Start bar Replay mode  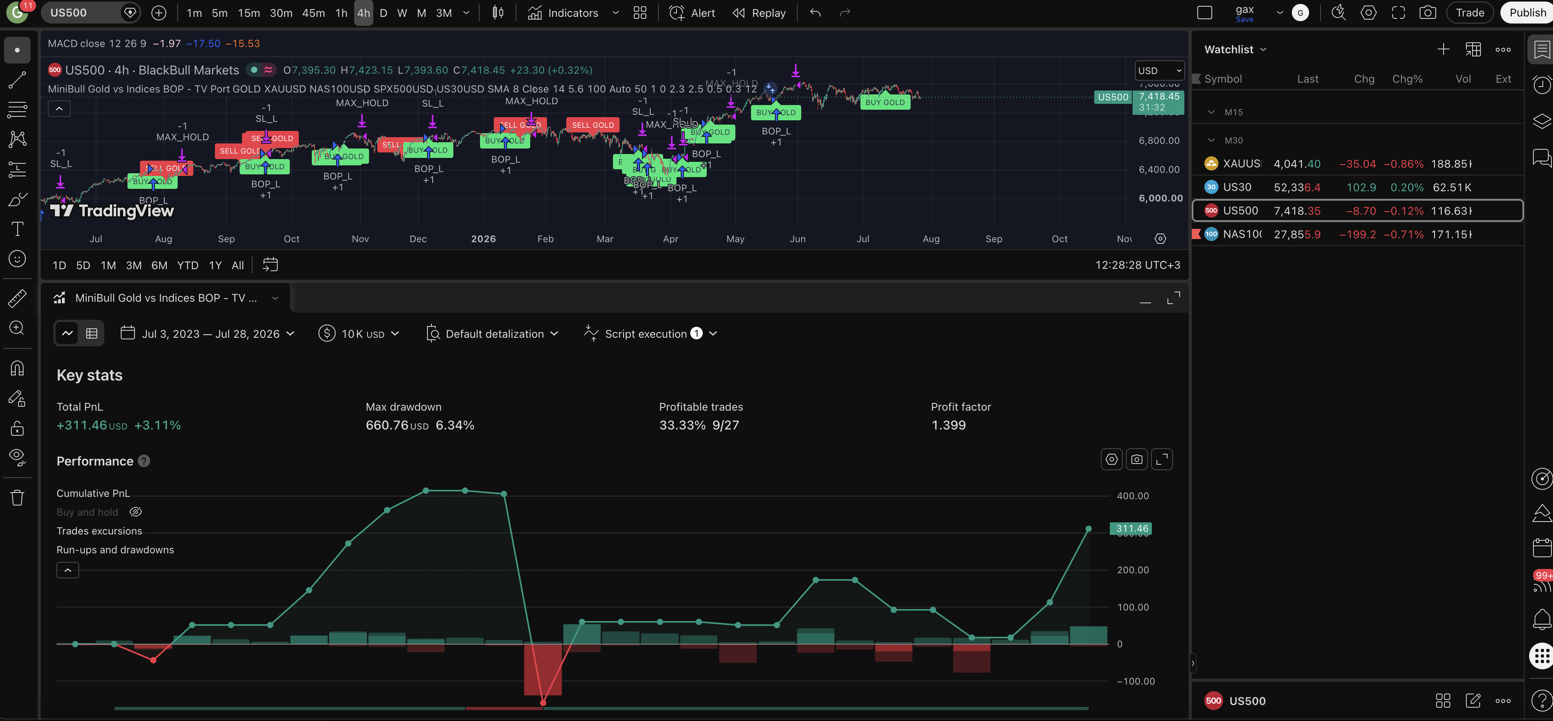point(759,13)
